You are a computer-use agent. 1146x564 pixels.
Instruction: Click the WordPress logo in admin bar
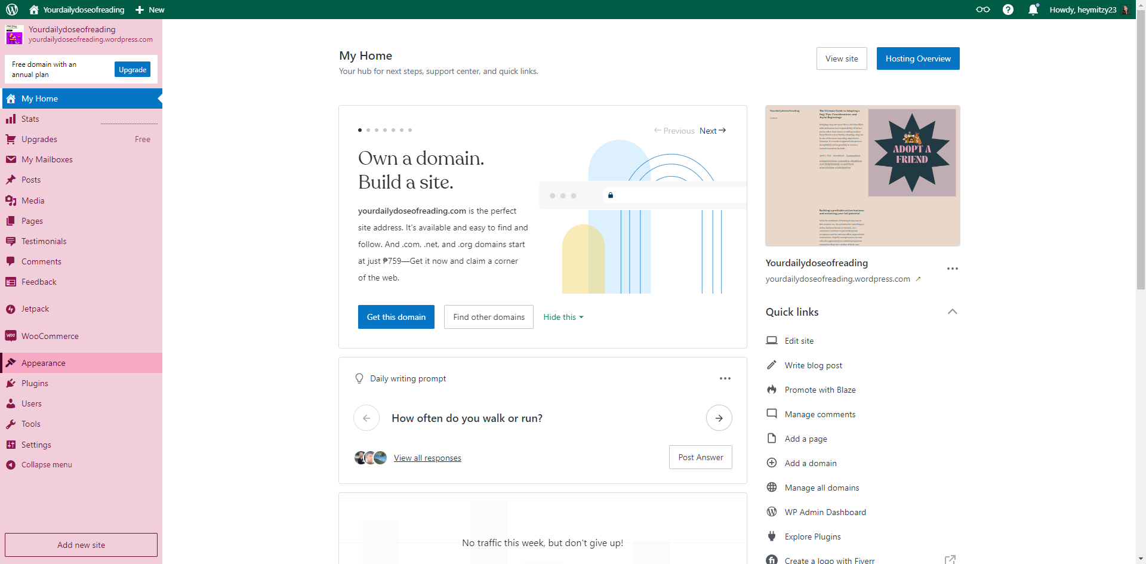point(12,10)
